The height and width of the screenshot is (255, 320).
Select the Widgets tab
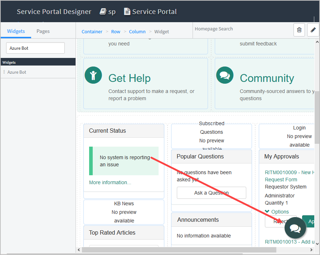(x=16, y=31)
